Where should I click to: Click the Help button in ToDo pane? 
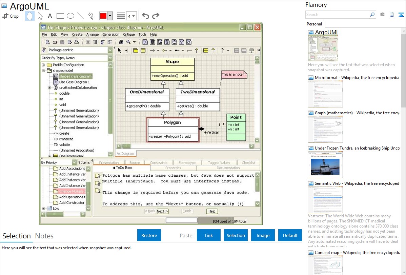click(212, 211)
